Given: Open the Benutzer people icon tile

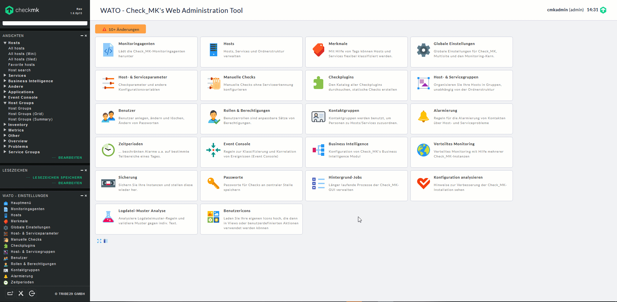Looking at the screenshot, I should coord(108,117).
